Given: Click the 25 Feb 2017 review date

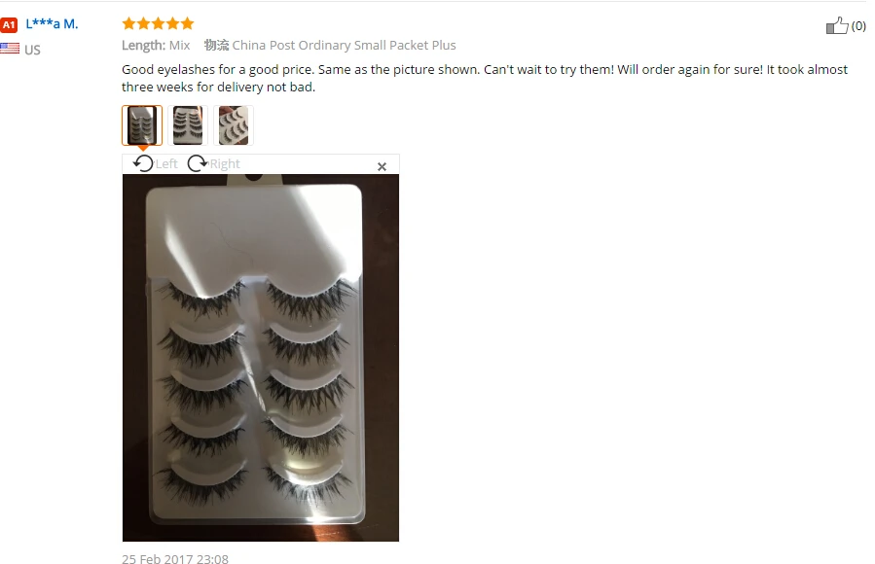Looking at the screenshot, I should [174, 558].
